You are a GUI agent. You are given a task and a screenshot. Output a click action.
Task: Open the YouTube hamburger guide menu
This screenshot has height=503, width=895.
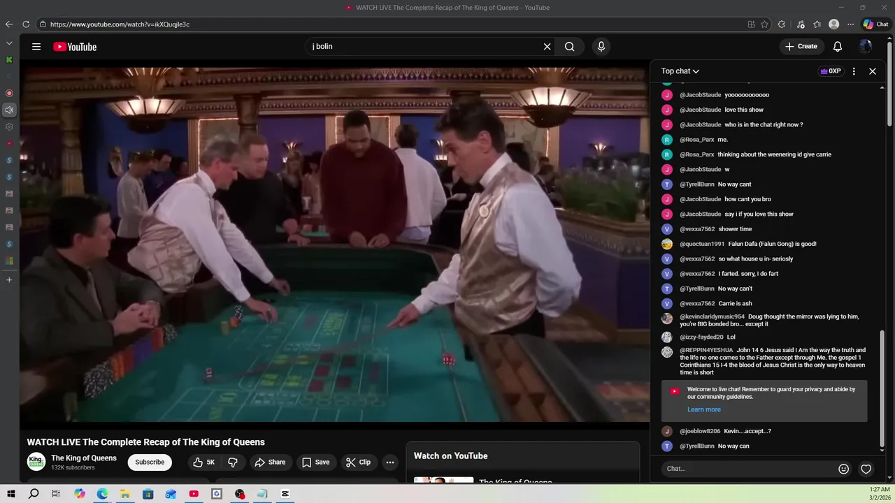[x=36, y=47]
